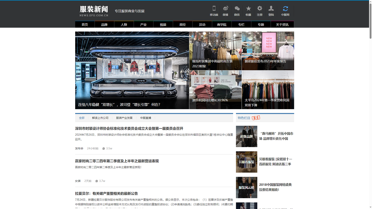Click the 赢家时尚 article summary text
This screenshot has height=209, width=372.
tap(108, 167)
